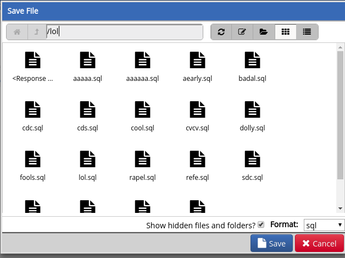345x258 pixels.
Task: Click the Cancel button
Action: pyautogui.click(x=319, y=244)
